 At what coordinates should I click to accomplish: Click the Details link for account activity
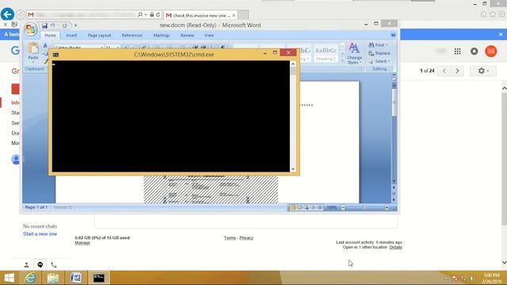tap(396, 247)
